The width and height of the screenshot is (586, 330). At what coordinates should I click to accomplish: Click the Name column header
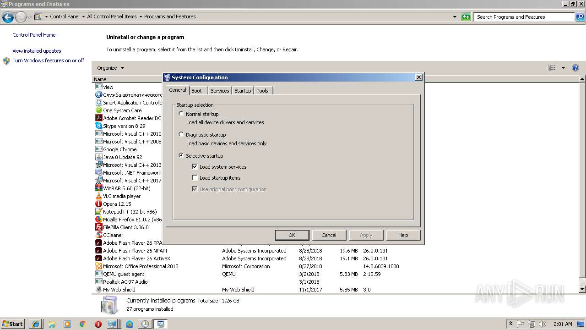click(127, 79)
